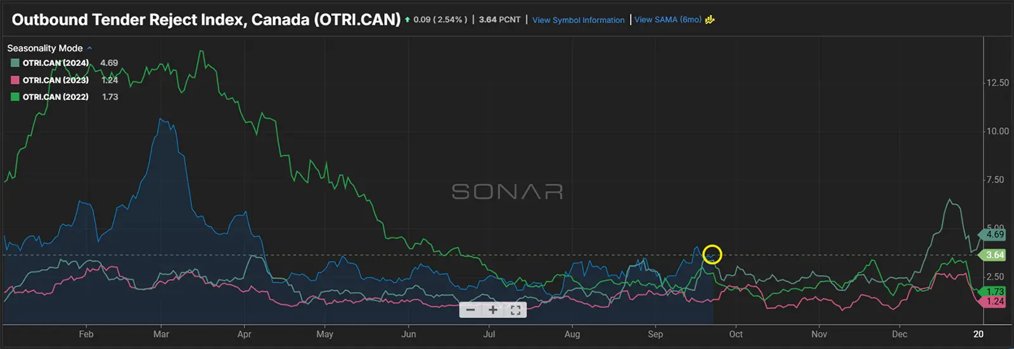This screenshot has height=349, width=1014.
Task: Click the yellow SAMA icon
Action: [x=710, y=20]
